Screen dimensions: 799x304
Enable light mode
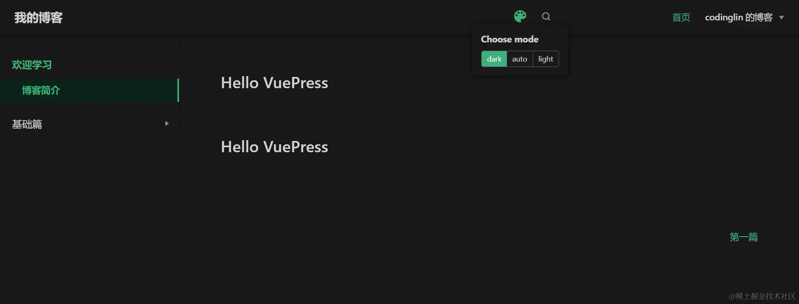(x=545, y=59)
